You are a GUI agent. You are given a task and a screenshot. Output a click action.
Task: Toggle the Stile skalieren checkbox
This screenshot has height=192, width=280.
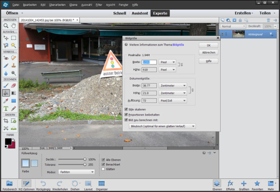pos(126,109)
